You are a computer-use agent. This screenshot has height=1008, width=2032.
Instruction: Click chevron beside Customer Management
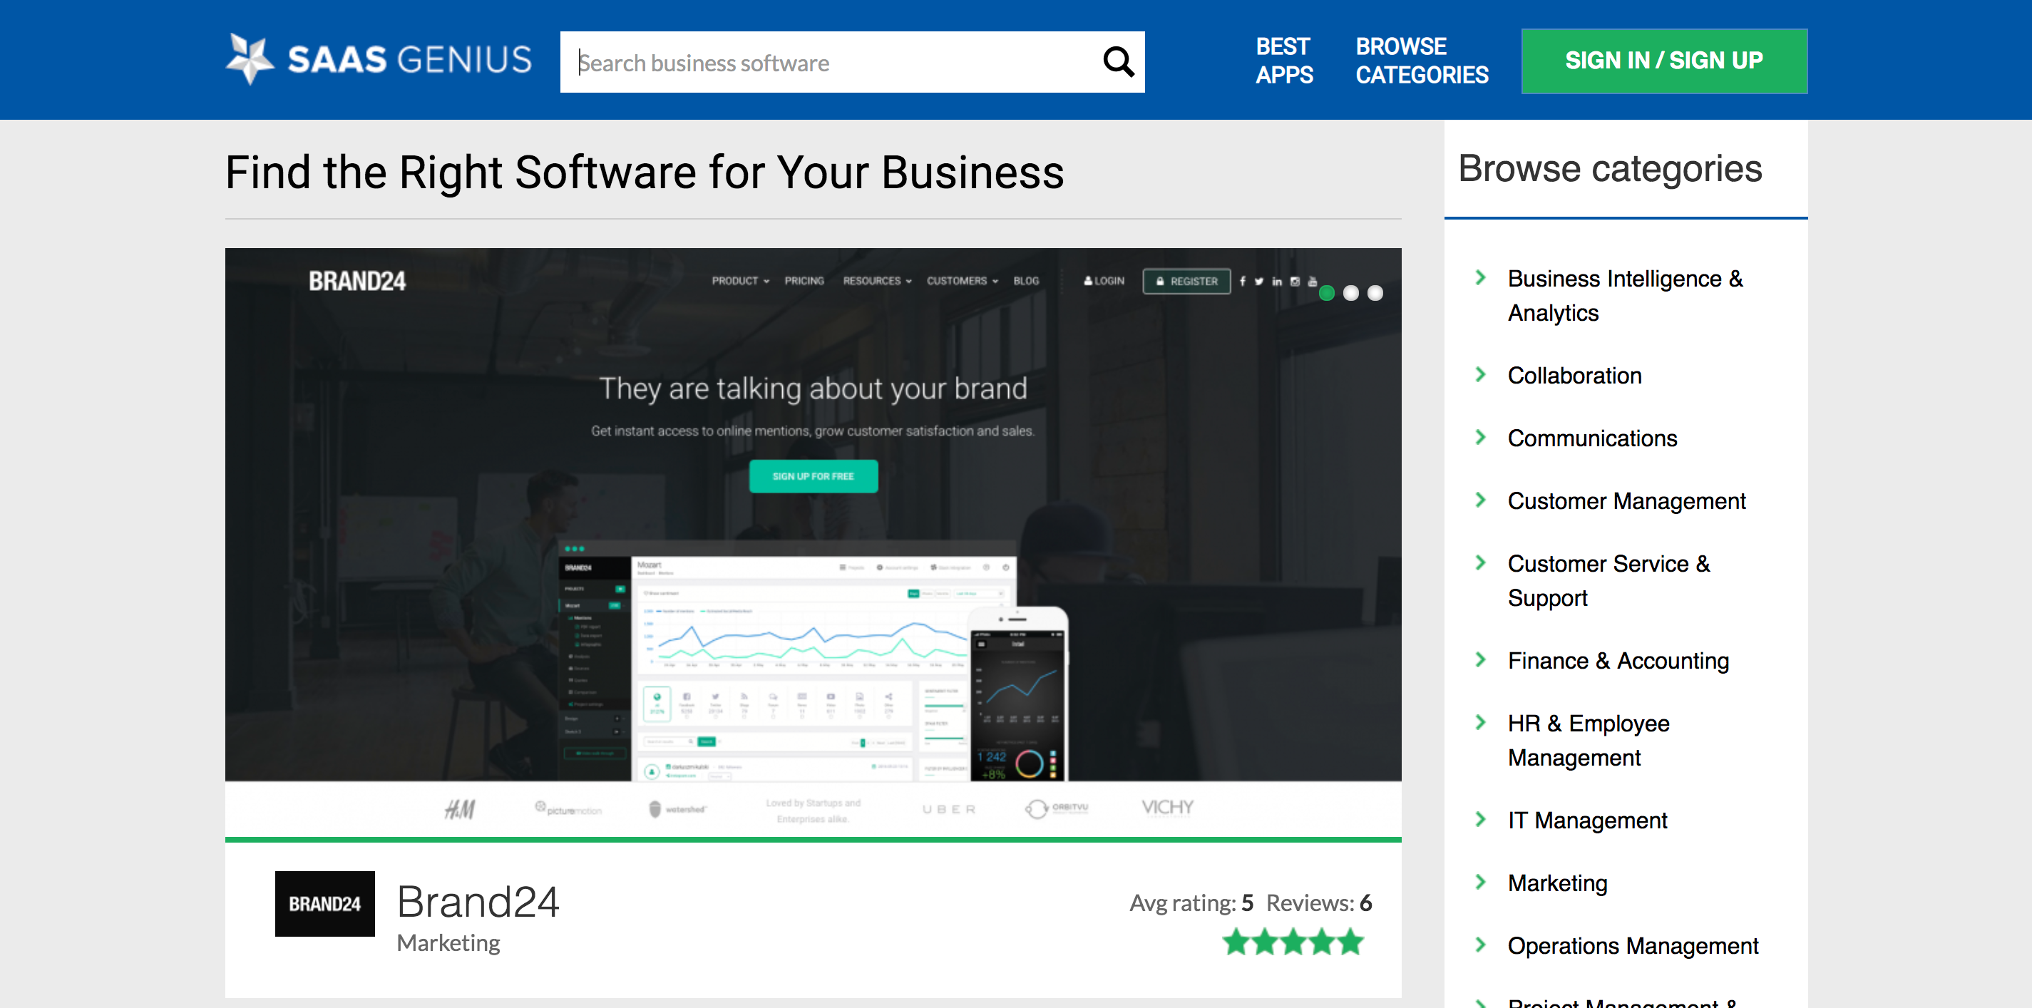click(1481, 500)
